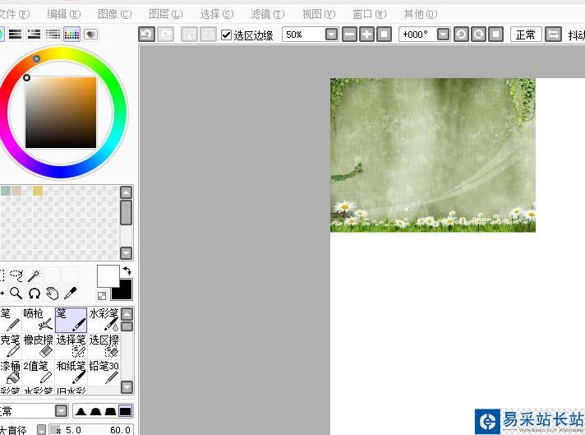
Task: Rotate canvas counterclockwise
Action: coord(461,35)
